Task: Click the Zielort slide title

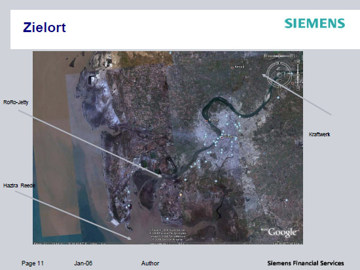Action: click(x=45, y=28)
